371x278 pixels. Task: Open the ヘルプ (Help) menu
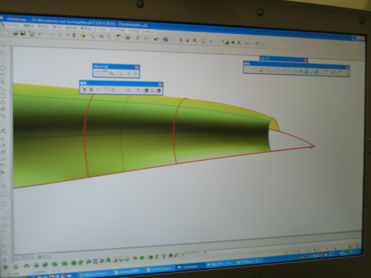pos(134,31)
